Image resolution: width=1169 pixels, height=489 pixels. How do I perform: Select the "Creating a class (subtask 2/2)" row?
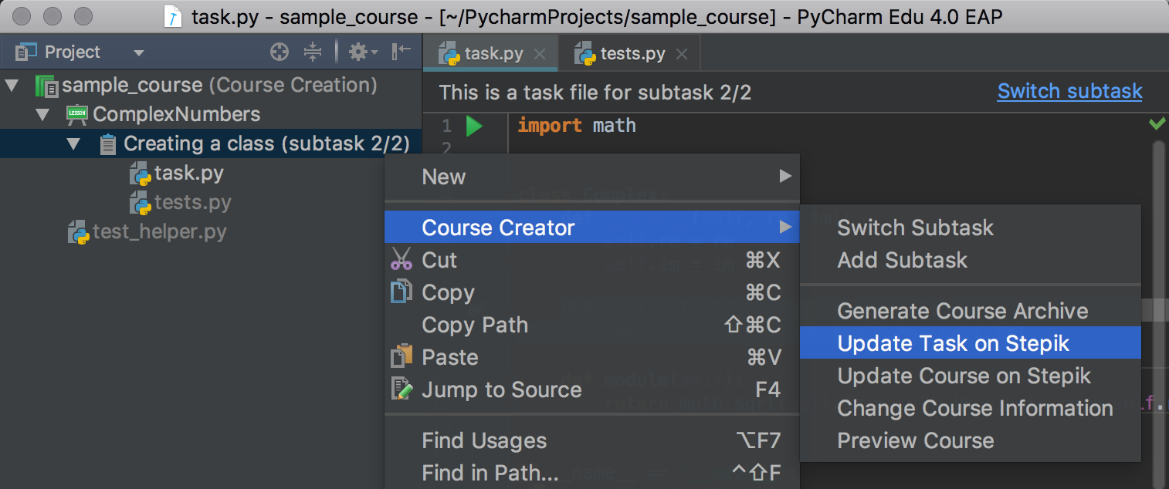(x=211, y=143)
